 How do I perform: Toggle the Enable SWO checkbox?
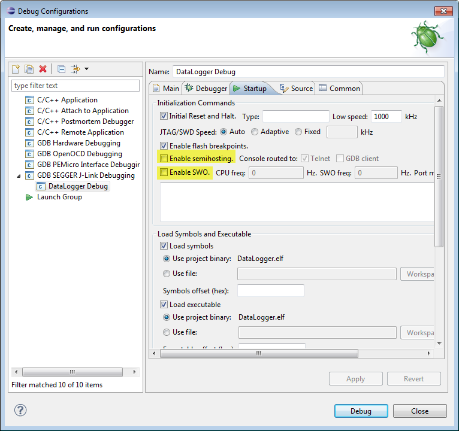tap(164, 173)
